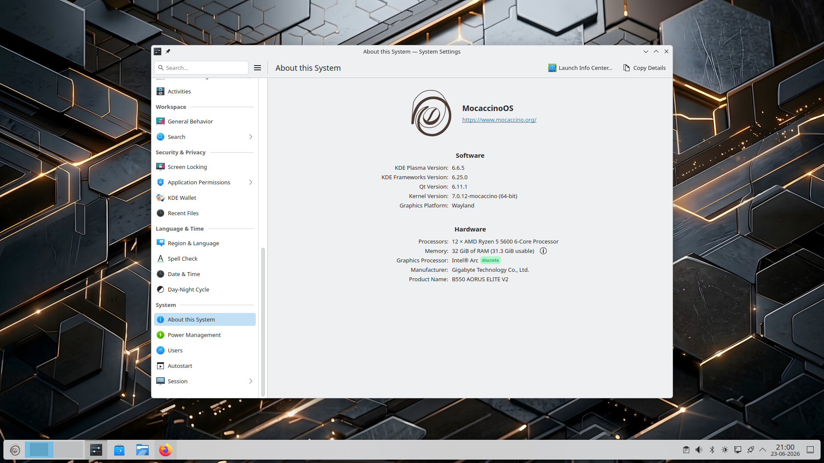Show hidden system tray icons arrow
Screen dimensions: 824x463
click(763, 450)
